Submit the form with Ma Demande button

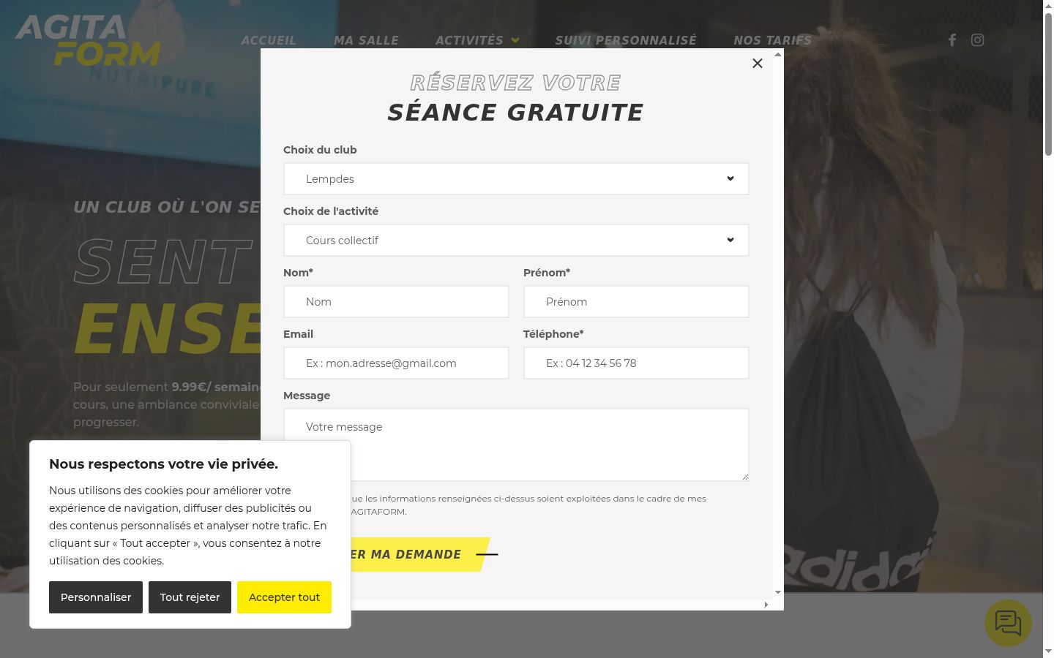[x=421, y=554]
